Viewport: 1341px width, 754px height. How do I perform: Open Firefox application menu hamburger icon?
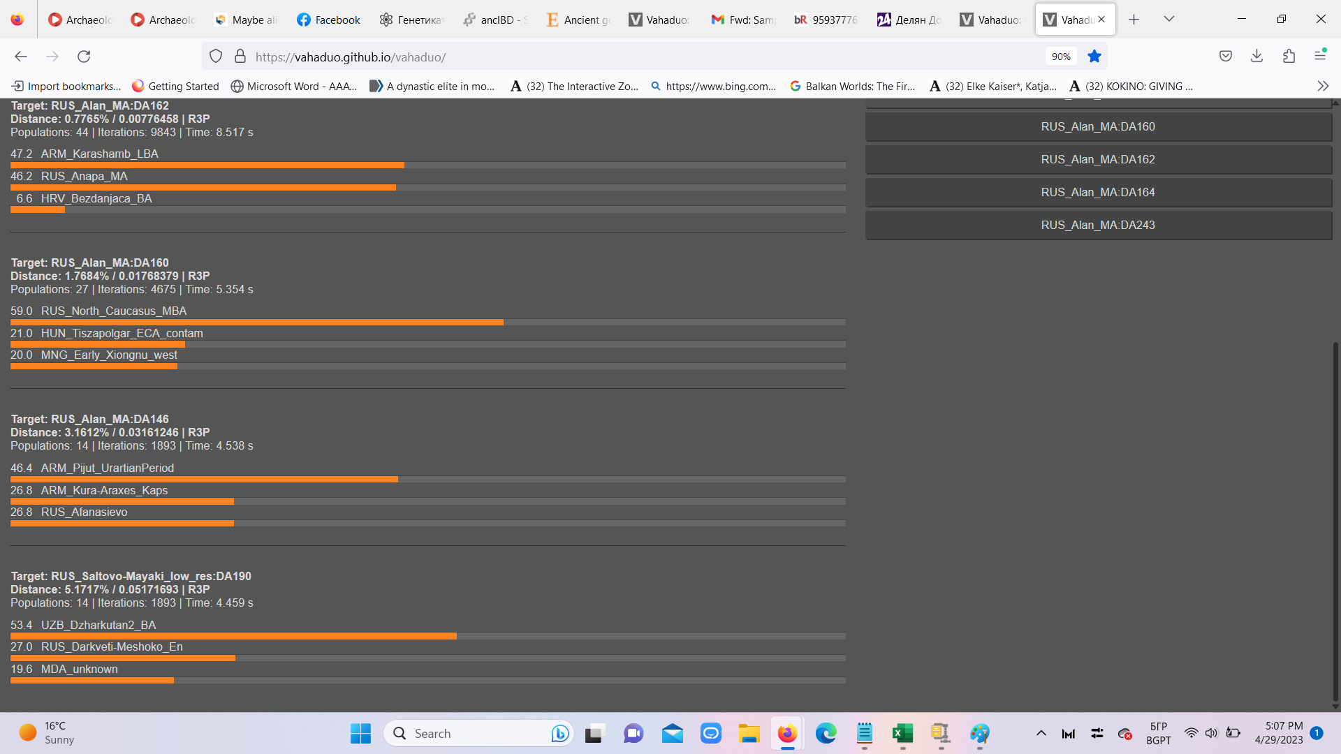tap(1320, 55)
